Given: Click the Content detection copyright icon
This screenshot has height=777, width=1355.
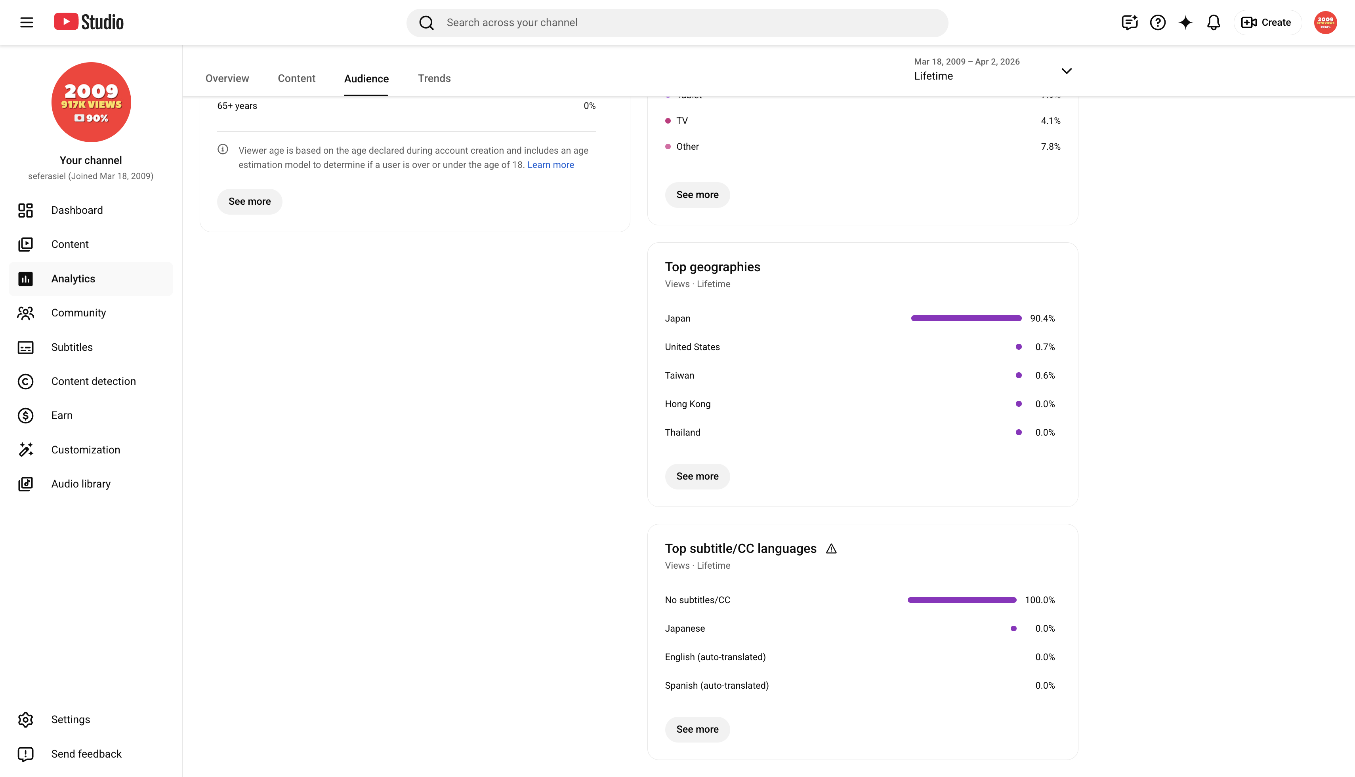Looking at the screenshot, I should [x=26, y=381].
